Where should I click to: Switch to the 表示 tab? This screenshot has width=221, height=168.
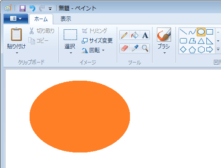(x=66, y=19)
